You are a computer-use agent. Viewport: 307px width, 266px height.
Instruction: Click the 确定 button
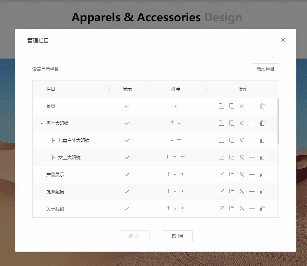pyautogui.click(x=134, y=236)
